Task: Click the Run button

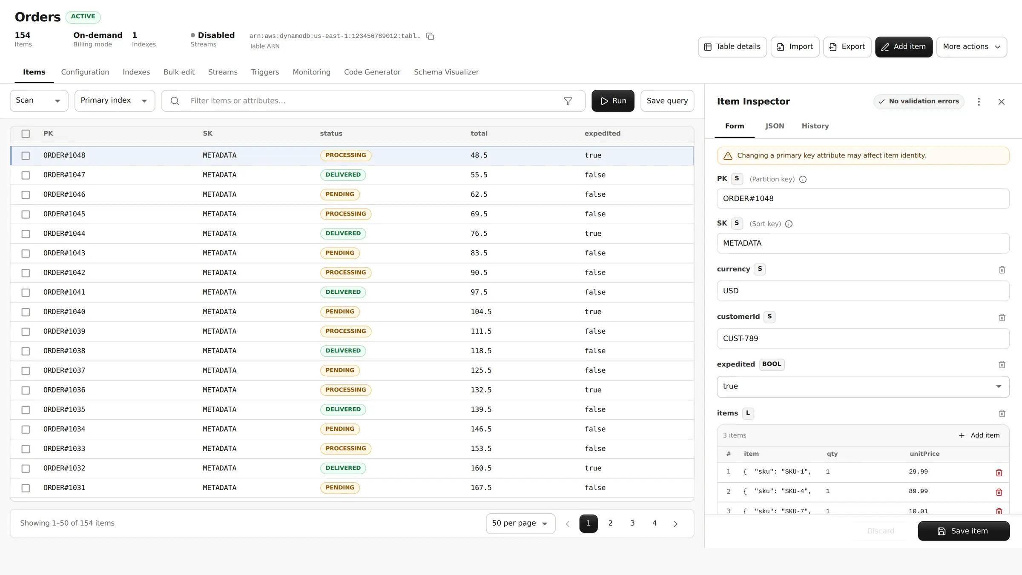Action: tap(613, 101)
